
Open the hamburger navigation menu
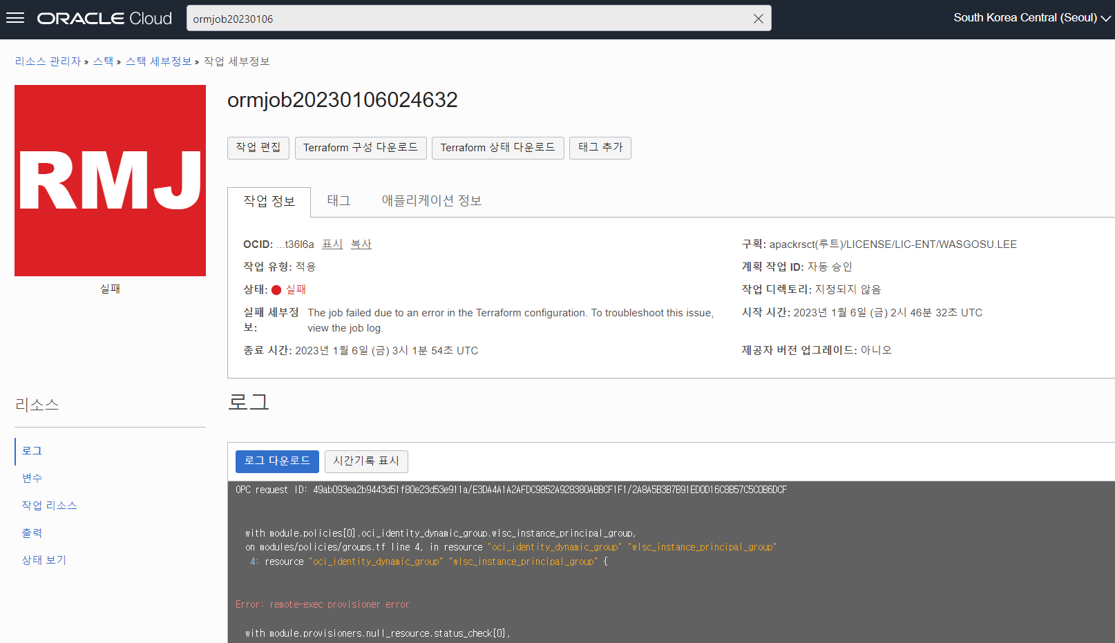click(x=15, y=18)
